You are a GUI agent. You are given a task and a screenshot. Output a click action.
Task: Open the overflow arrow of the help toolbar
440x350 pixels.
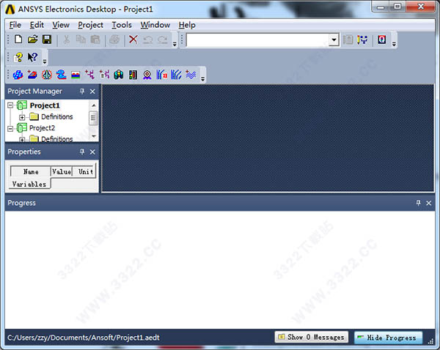tap(45, 62)
